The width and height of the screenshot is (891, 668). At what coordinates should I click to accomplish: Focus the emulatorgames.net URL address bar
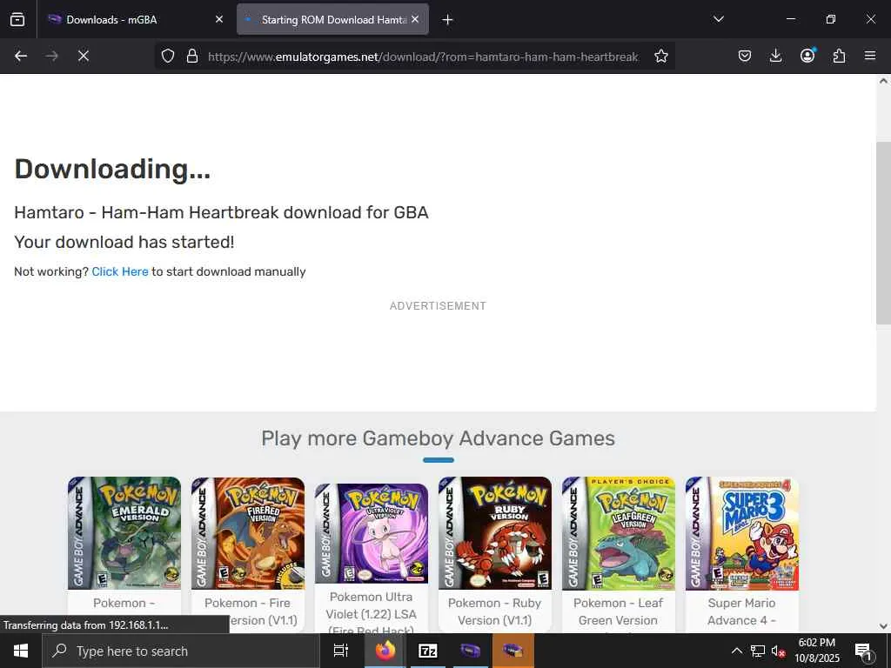pyautogui.click(x=423, y=57)
